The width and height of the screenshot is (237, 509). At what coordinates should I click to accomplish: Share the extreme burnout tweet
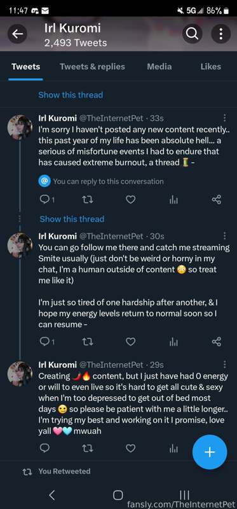[216, 200]
